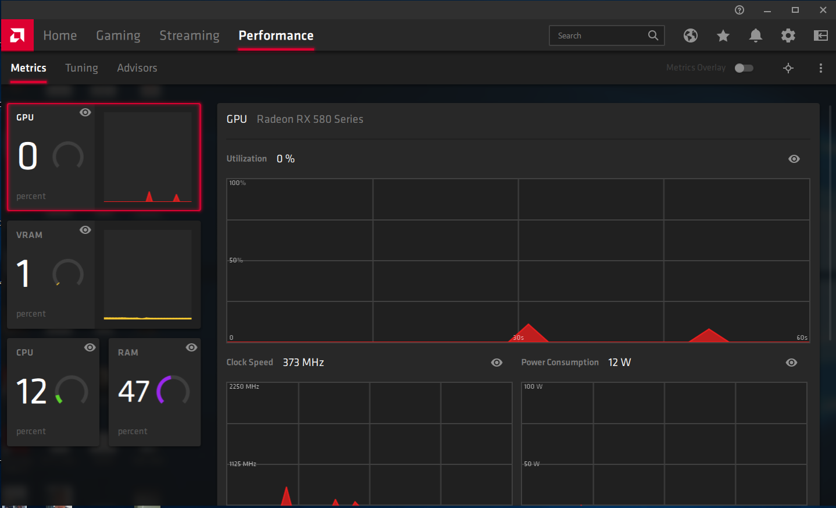Click the mini history graph in GPU card
Viewport: 836px width, 508px height.
coord(148,157)
